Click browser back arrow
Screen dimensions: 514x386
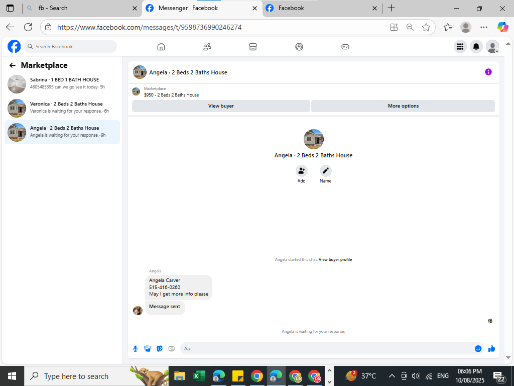[10, 27]
